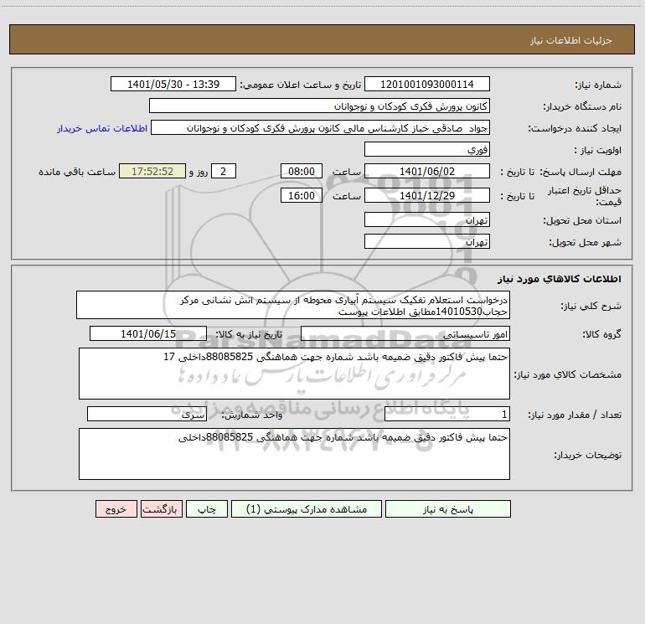
Task: Click the 'جزئیات اطلاعات نیاز' header
Action: coord(571,40)
